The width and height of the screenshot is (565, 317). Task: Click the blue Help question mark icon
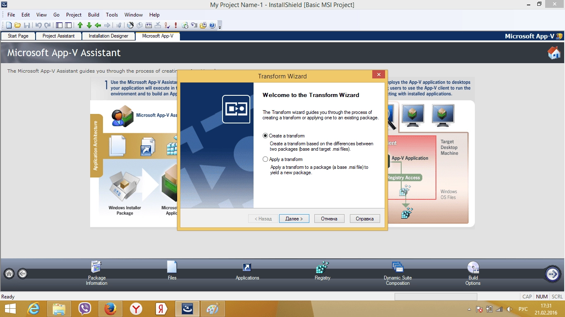[x=212, y=26]
